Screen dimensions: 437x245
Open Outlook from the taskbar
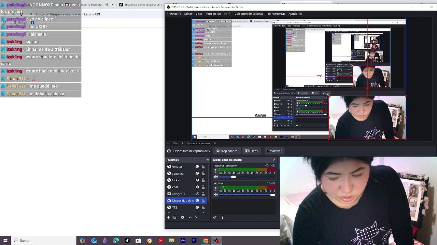point(94,241)
